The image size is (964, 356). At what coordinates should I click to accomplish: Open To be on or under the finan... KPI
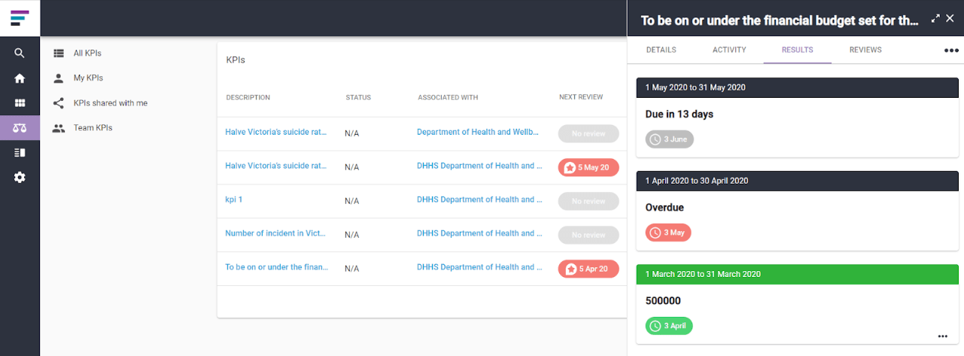(276, 267)
